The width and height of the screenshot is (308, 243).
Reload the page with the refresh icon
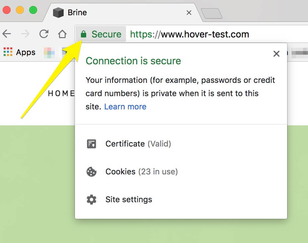click(x=43, y=34)
